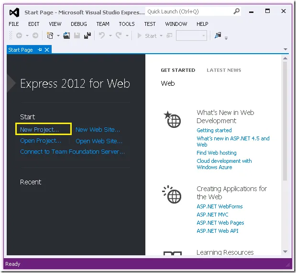
Task: Click the Navigate Forward toolbar icon
Action: coord(36,35)
